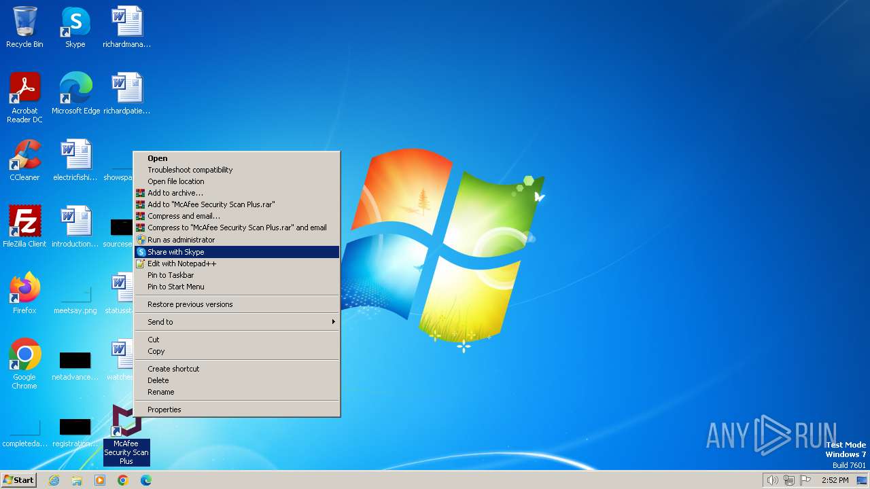Choose Compress and email... entry

[x=237, y=216]
